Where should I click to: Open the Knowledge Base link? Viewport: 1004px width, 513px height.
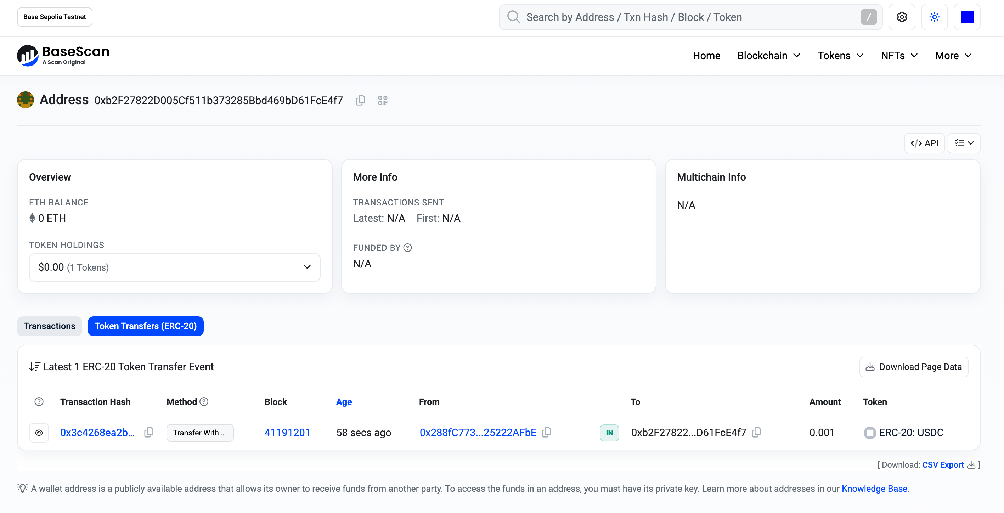874,489
